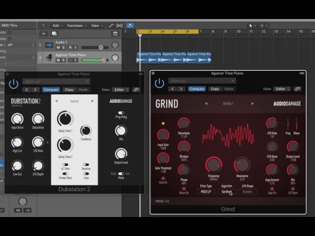
Task: Toggle the automation curve icon in toolbar
Action: point(111,26)
